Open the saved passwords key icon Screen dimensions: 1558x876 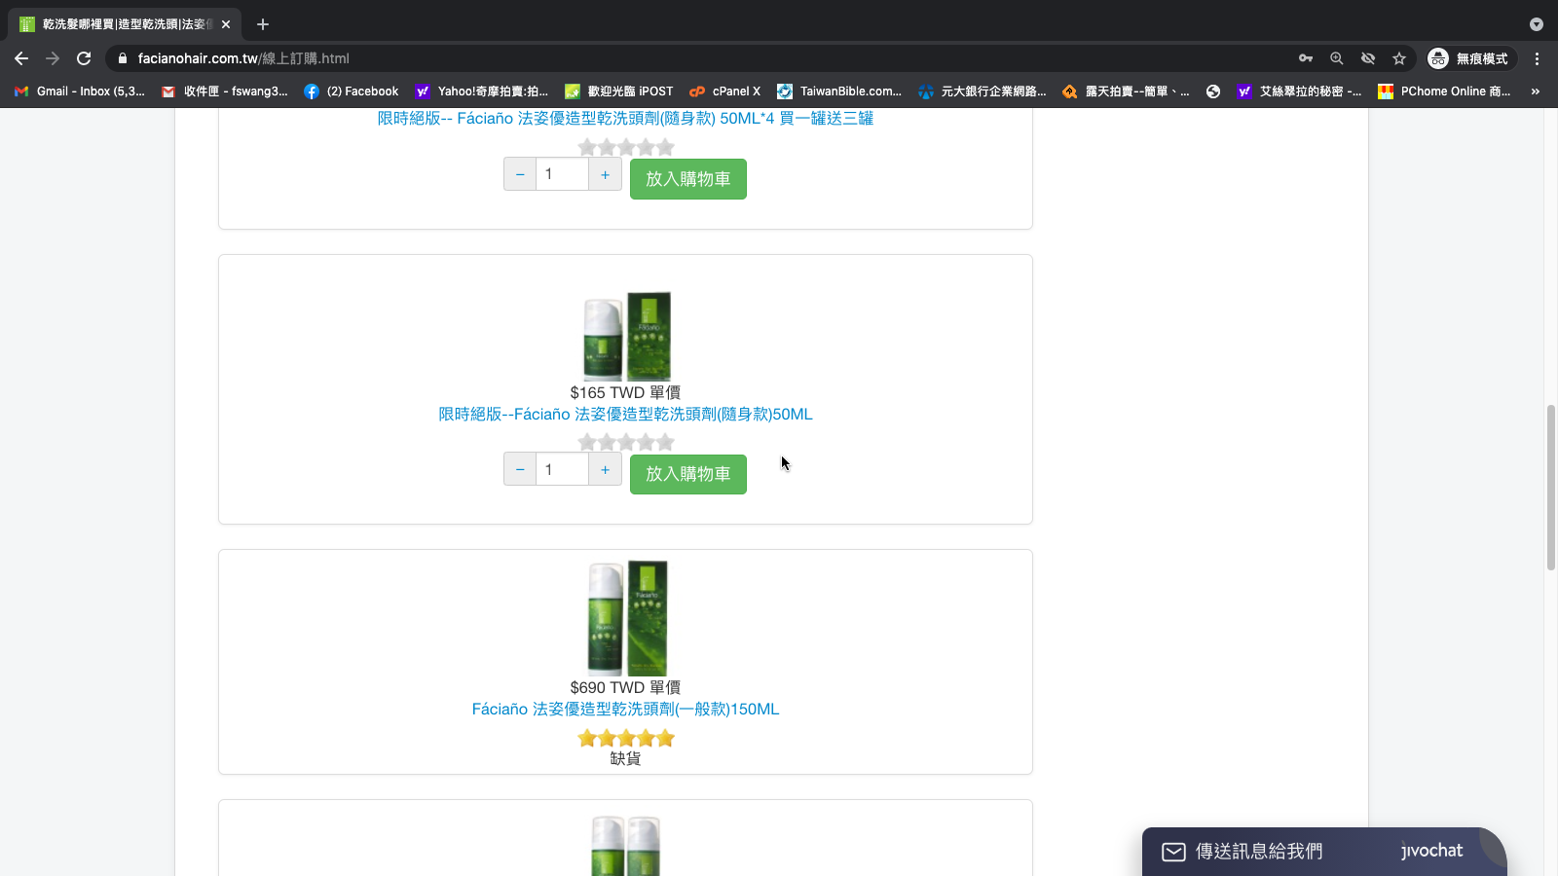click(1306, 58)
